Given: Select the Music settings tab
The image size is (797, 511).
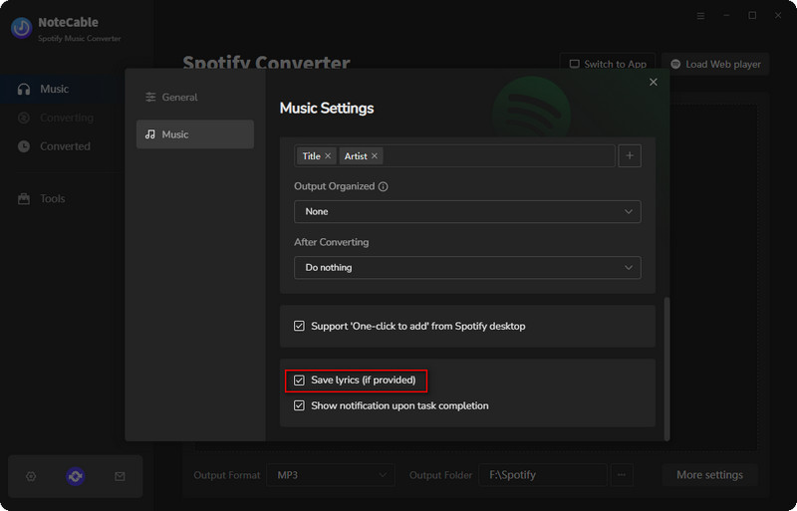Looking at the screenshot, I should (194, 134).
